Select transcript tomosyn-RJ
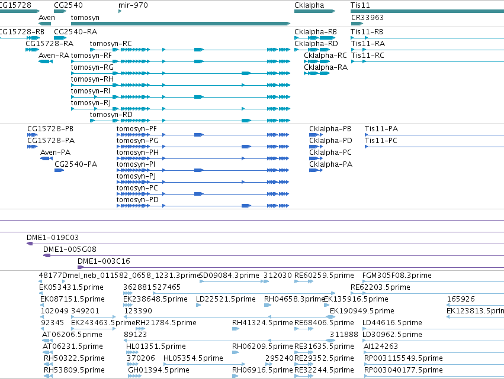Viewport: 504px width, 379px height. click(x=181, y=109)
